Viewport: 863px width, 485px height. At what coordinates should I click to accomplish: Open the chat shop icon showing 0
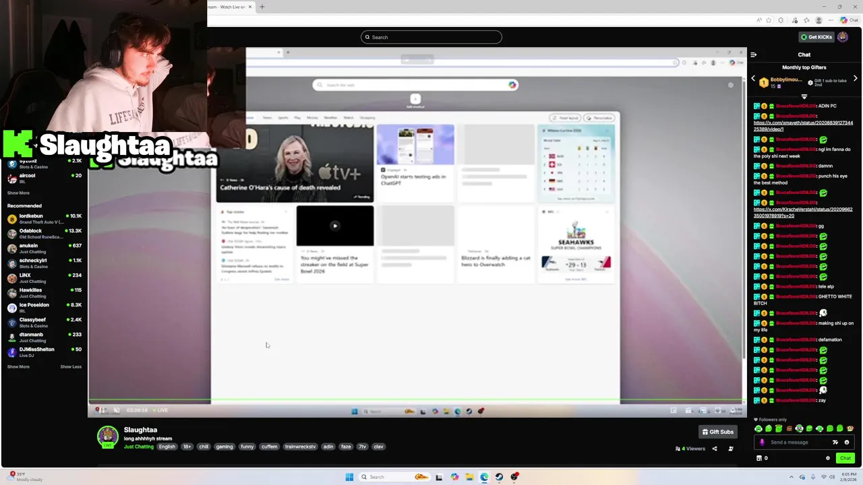pos(762,458)
